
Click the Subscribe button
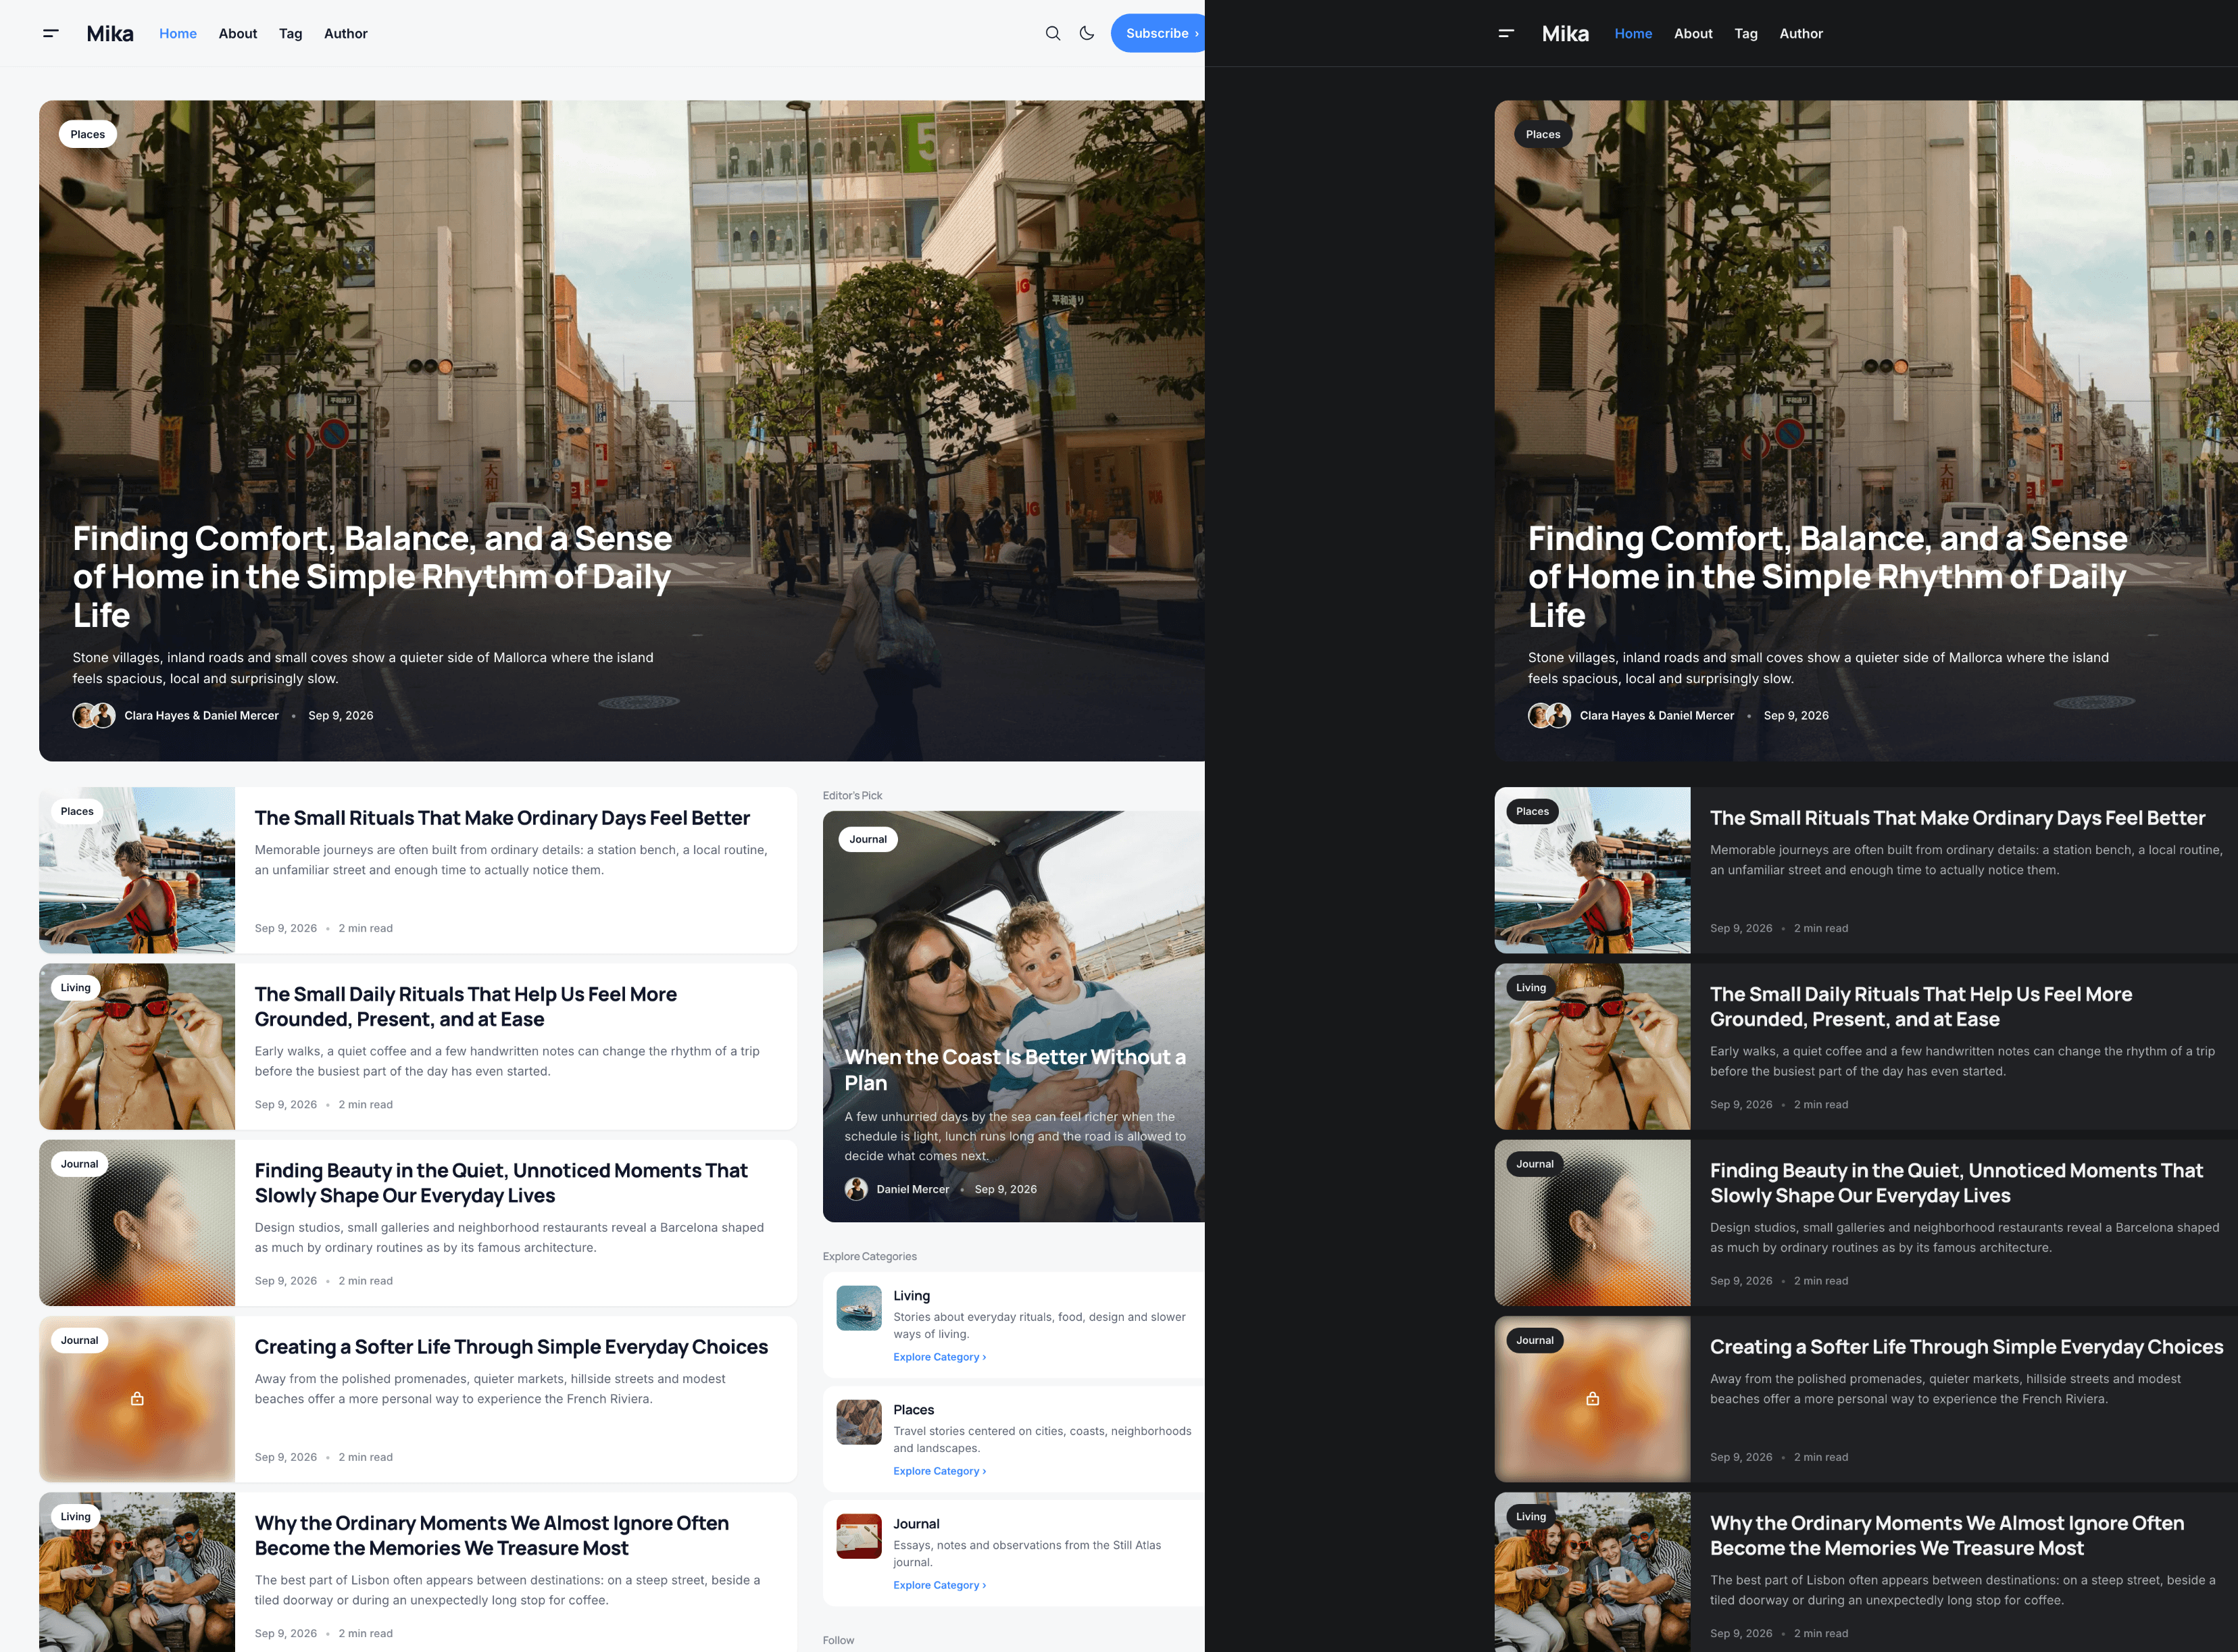[1158, 33]
